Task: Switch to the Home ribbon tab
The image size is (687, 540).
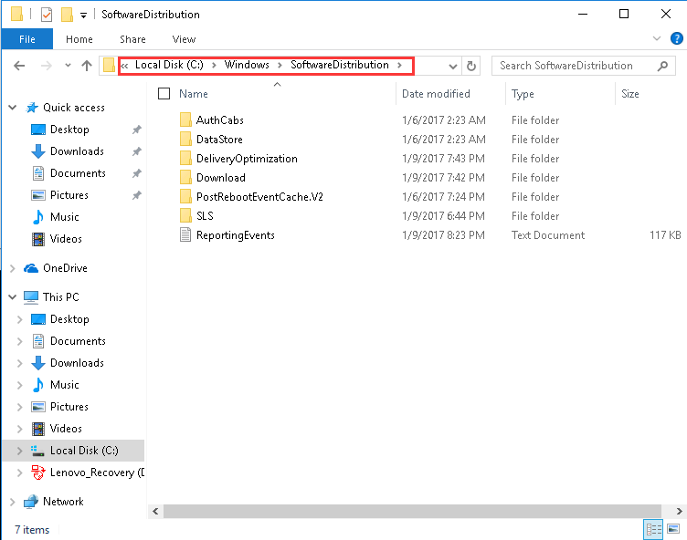Action: [x=79, y=39]
